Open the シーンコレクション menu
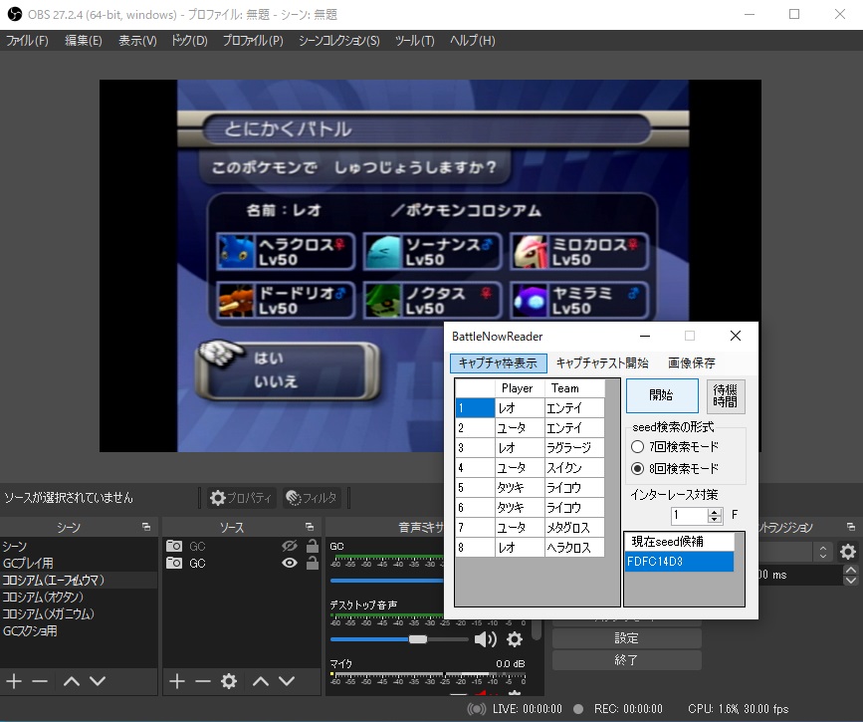The image size is (863, 722). point(338,41)
